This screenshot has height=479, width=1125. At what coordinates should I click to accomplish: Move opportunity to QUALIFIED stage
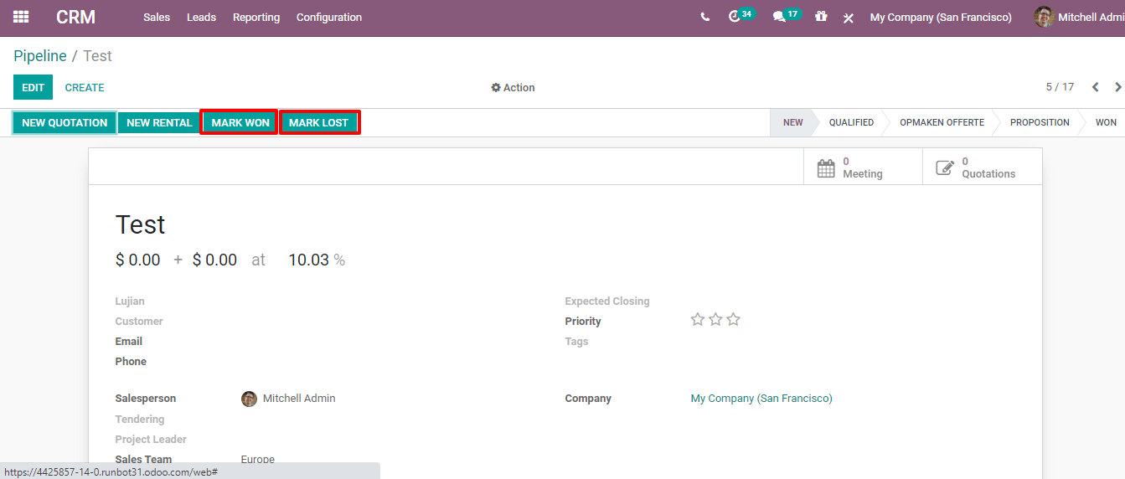(851, 122)
